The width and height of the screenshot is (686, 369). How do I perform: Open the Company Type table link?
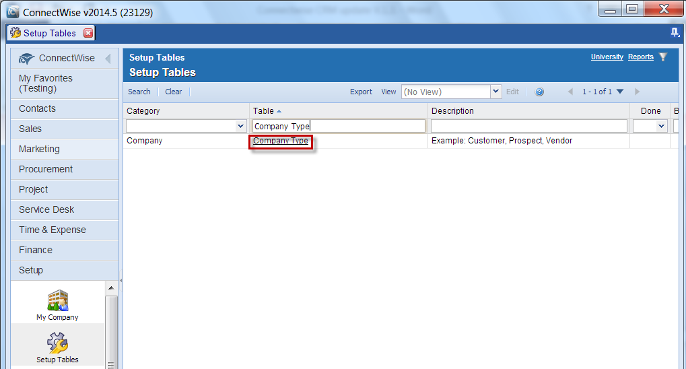[x=281, y=141]
